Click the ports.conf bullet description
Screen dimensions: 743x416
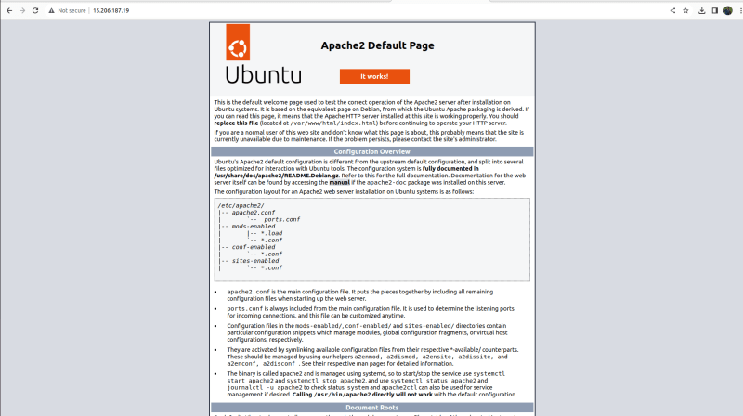click(370, 312)
